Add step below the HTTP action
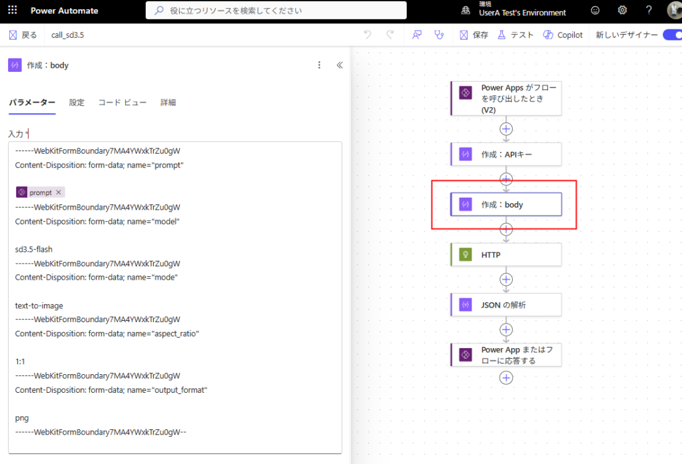This screenshot has width=682, height=464. 506,279
